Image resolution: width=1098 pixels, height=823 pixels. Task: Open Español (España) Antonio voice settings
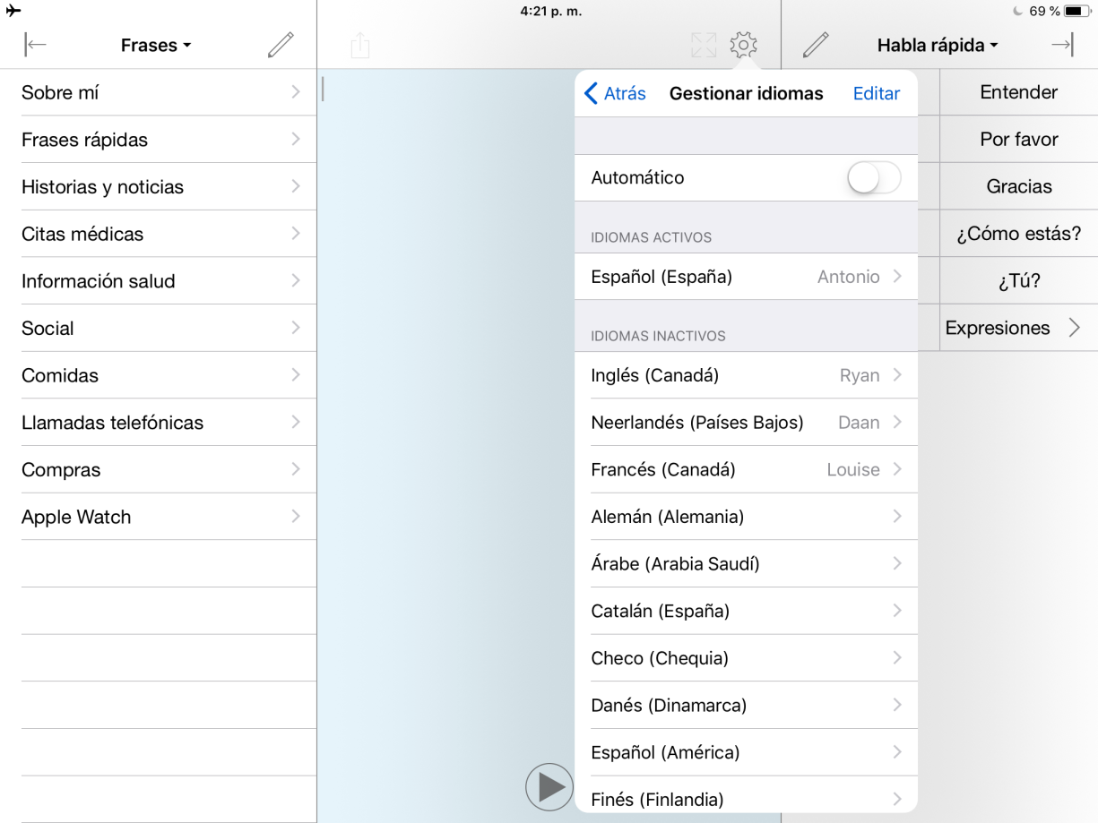[x=746, y=277]
